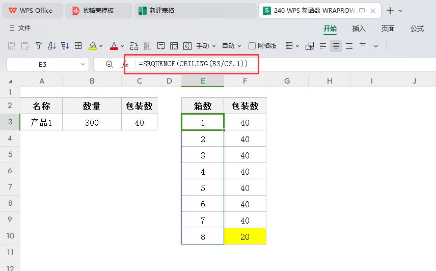The height and width of the screenshot is (271, 436).
Task: Click the filter funnel icon
Action: pyautogui.click(x=38, y=46)
